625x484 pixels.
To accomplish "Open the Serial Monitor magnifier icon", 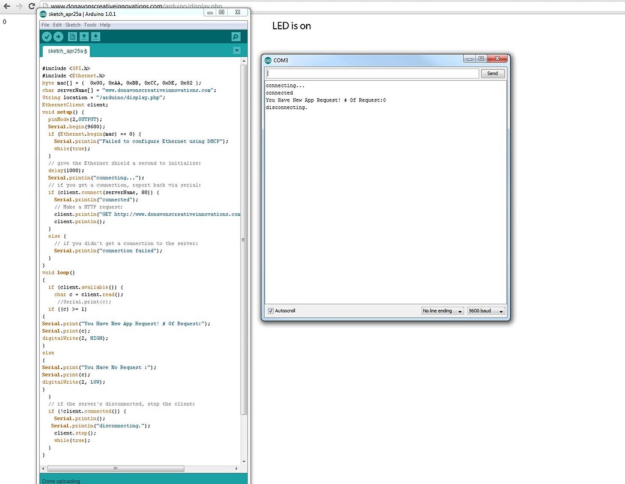I will pyautogui.click(x=236, y=36).
